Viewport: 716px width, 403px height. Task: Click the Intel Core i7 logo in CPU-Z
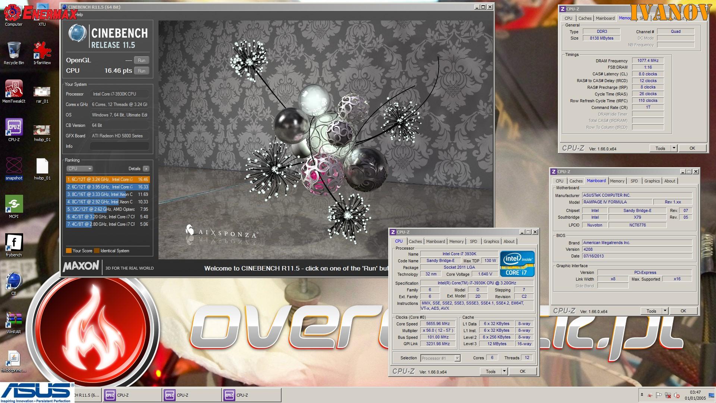517,263
